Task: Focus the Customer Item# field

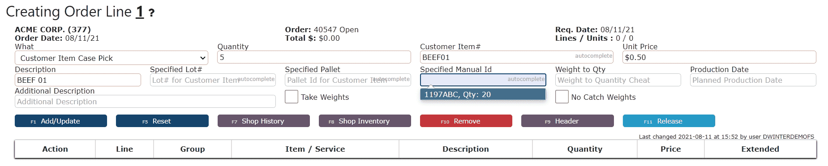Action: pyautogui.click(x=517, y=57)
